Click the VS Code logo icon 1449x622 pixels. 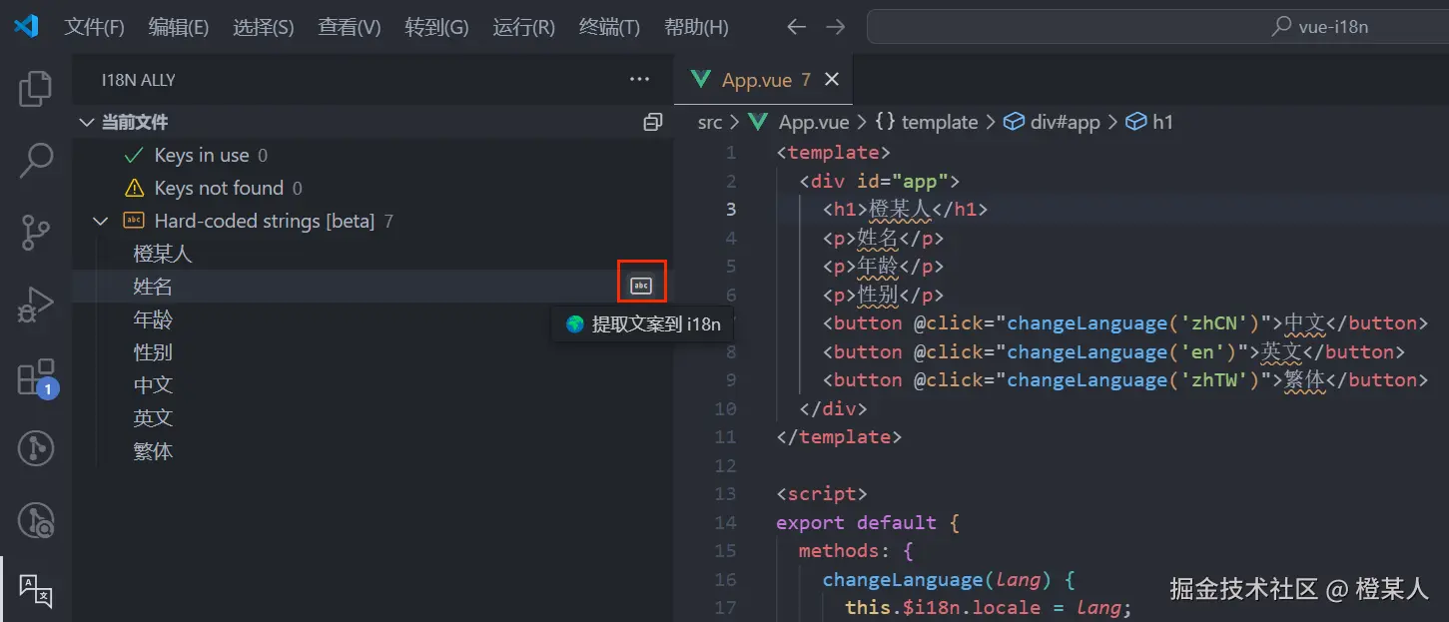point(26,27)
